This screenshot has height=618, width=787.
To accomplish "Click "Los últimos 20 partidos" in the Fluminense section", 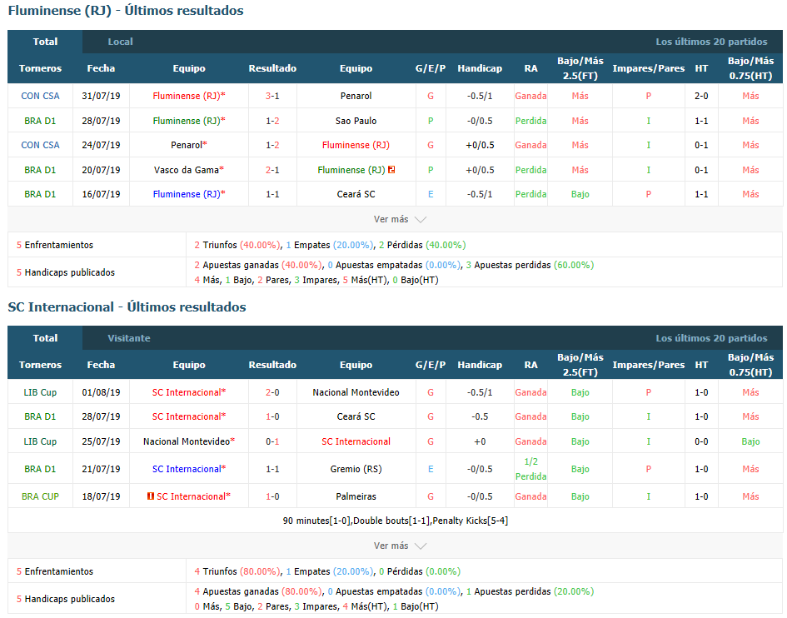I will point(711,42).
